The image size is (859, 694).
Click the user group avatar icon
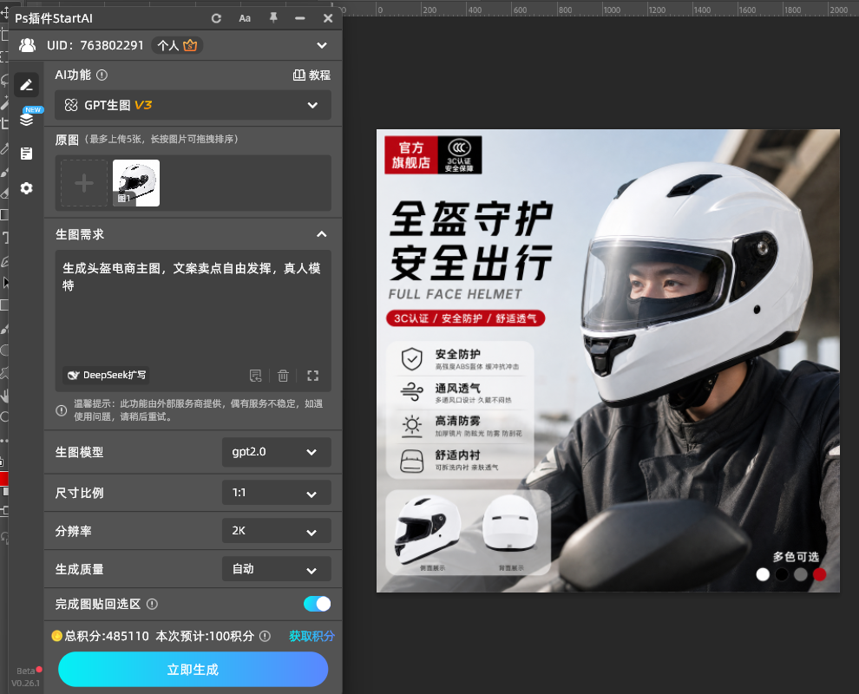tap(27, 45)
